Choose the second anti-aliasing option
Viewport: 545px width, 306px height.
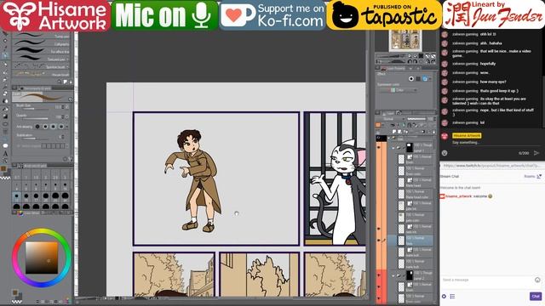(x=45, y=127)
